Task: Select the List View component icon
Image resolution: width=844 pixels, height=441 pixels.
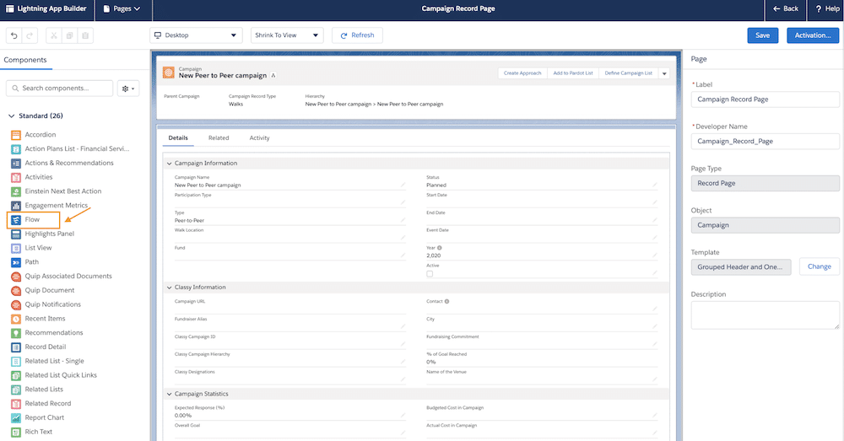Action: [16, 248]
